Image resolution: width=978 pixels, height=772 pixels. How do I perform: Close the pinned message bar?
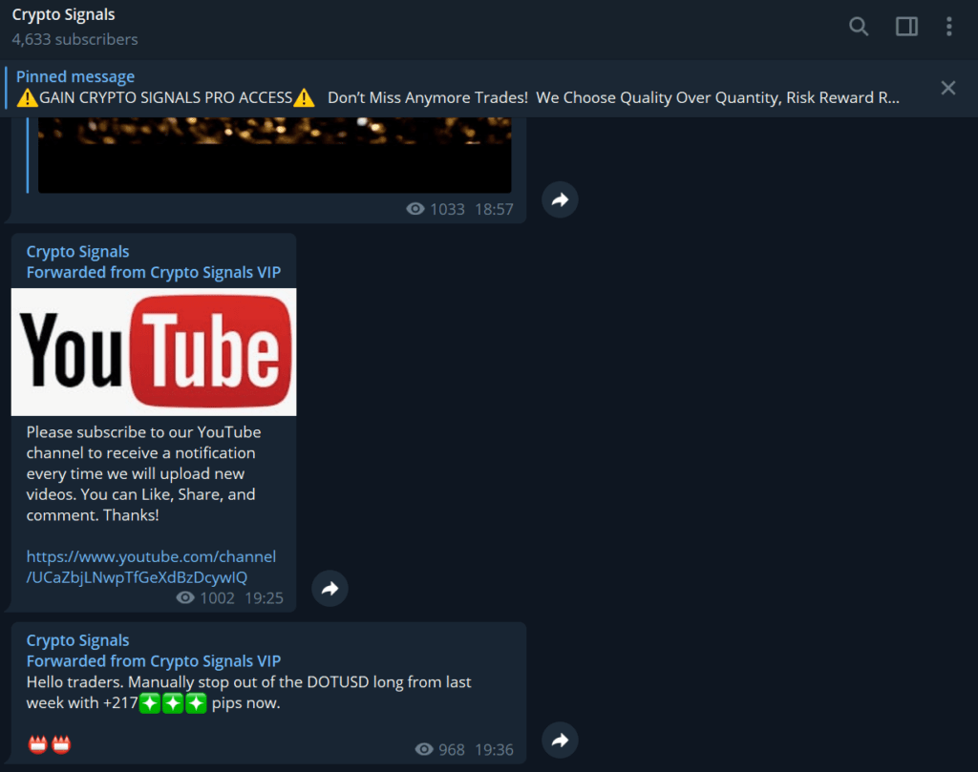pyautogui.click(x=948, y=88)
